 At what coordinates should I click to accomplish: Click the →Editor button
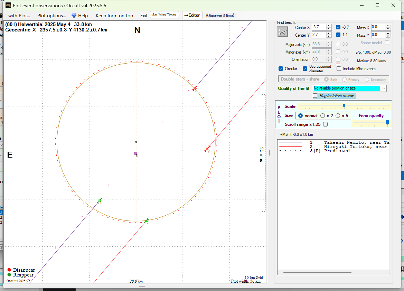tap(192, 15)
